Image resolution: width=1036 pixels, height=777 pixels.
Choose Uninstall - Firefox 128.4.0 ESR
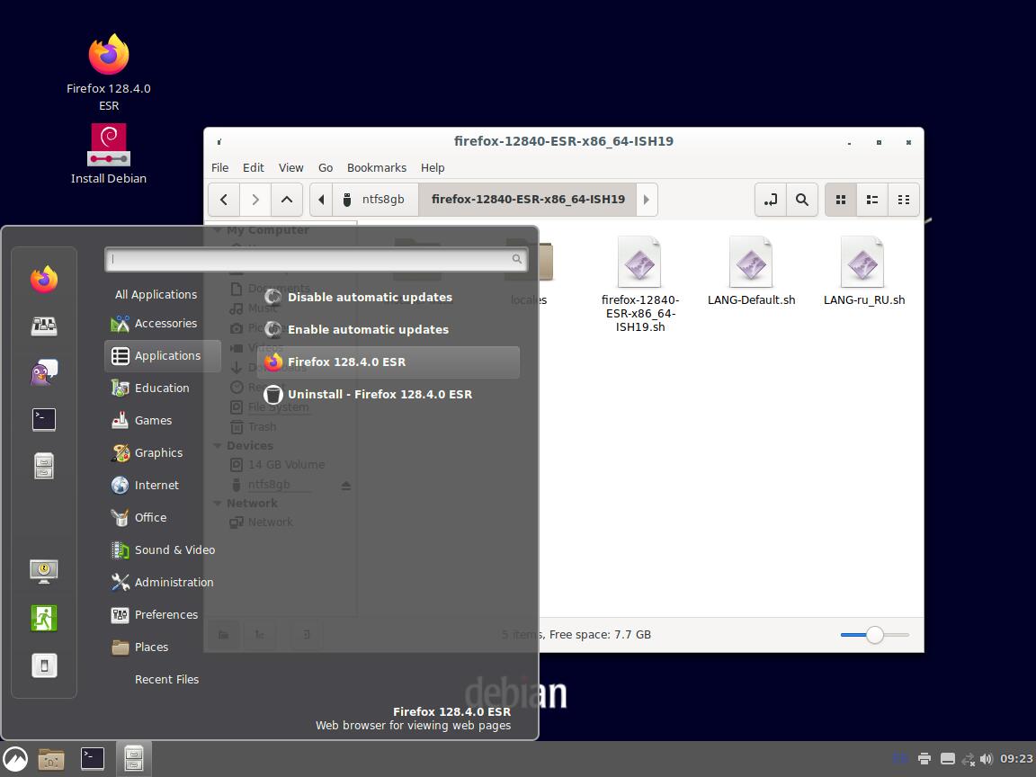(x=388, y=395)
